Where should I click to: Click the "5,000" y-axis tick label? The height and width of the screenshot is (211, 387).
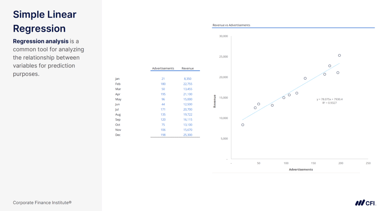point(224,139)
